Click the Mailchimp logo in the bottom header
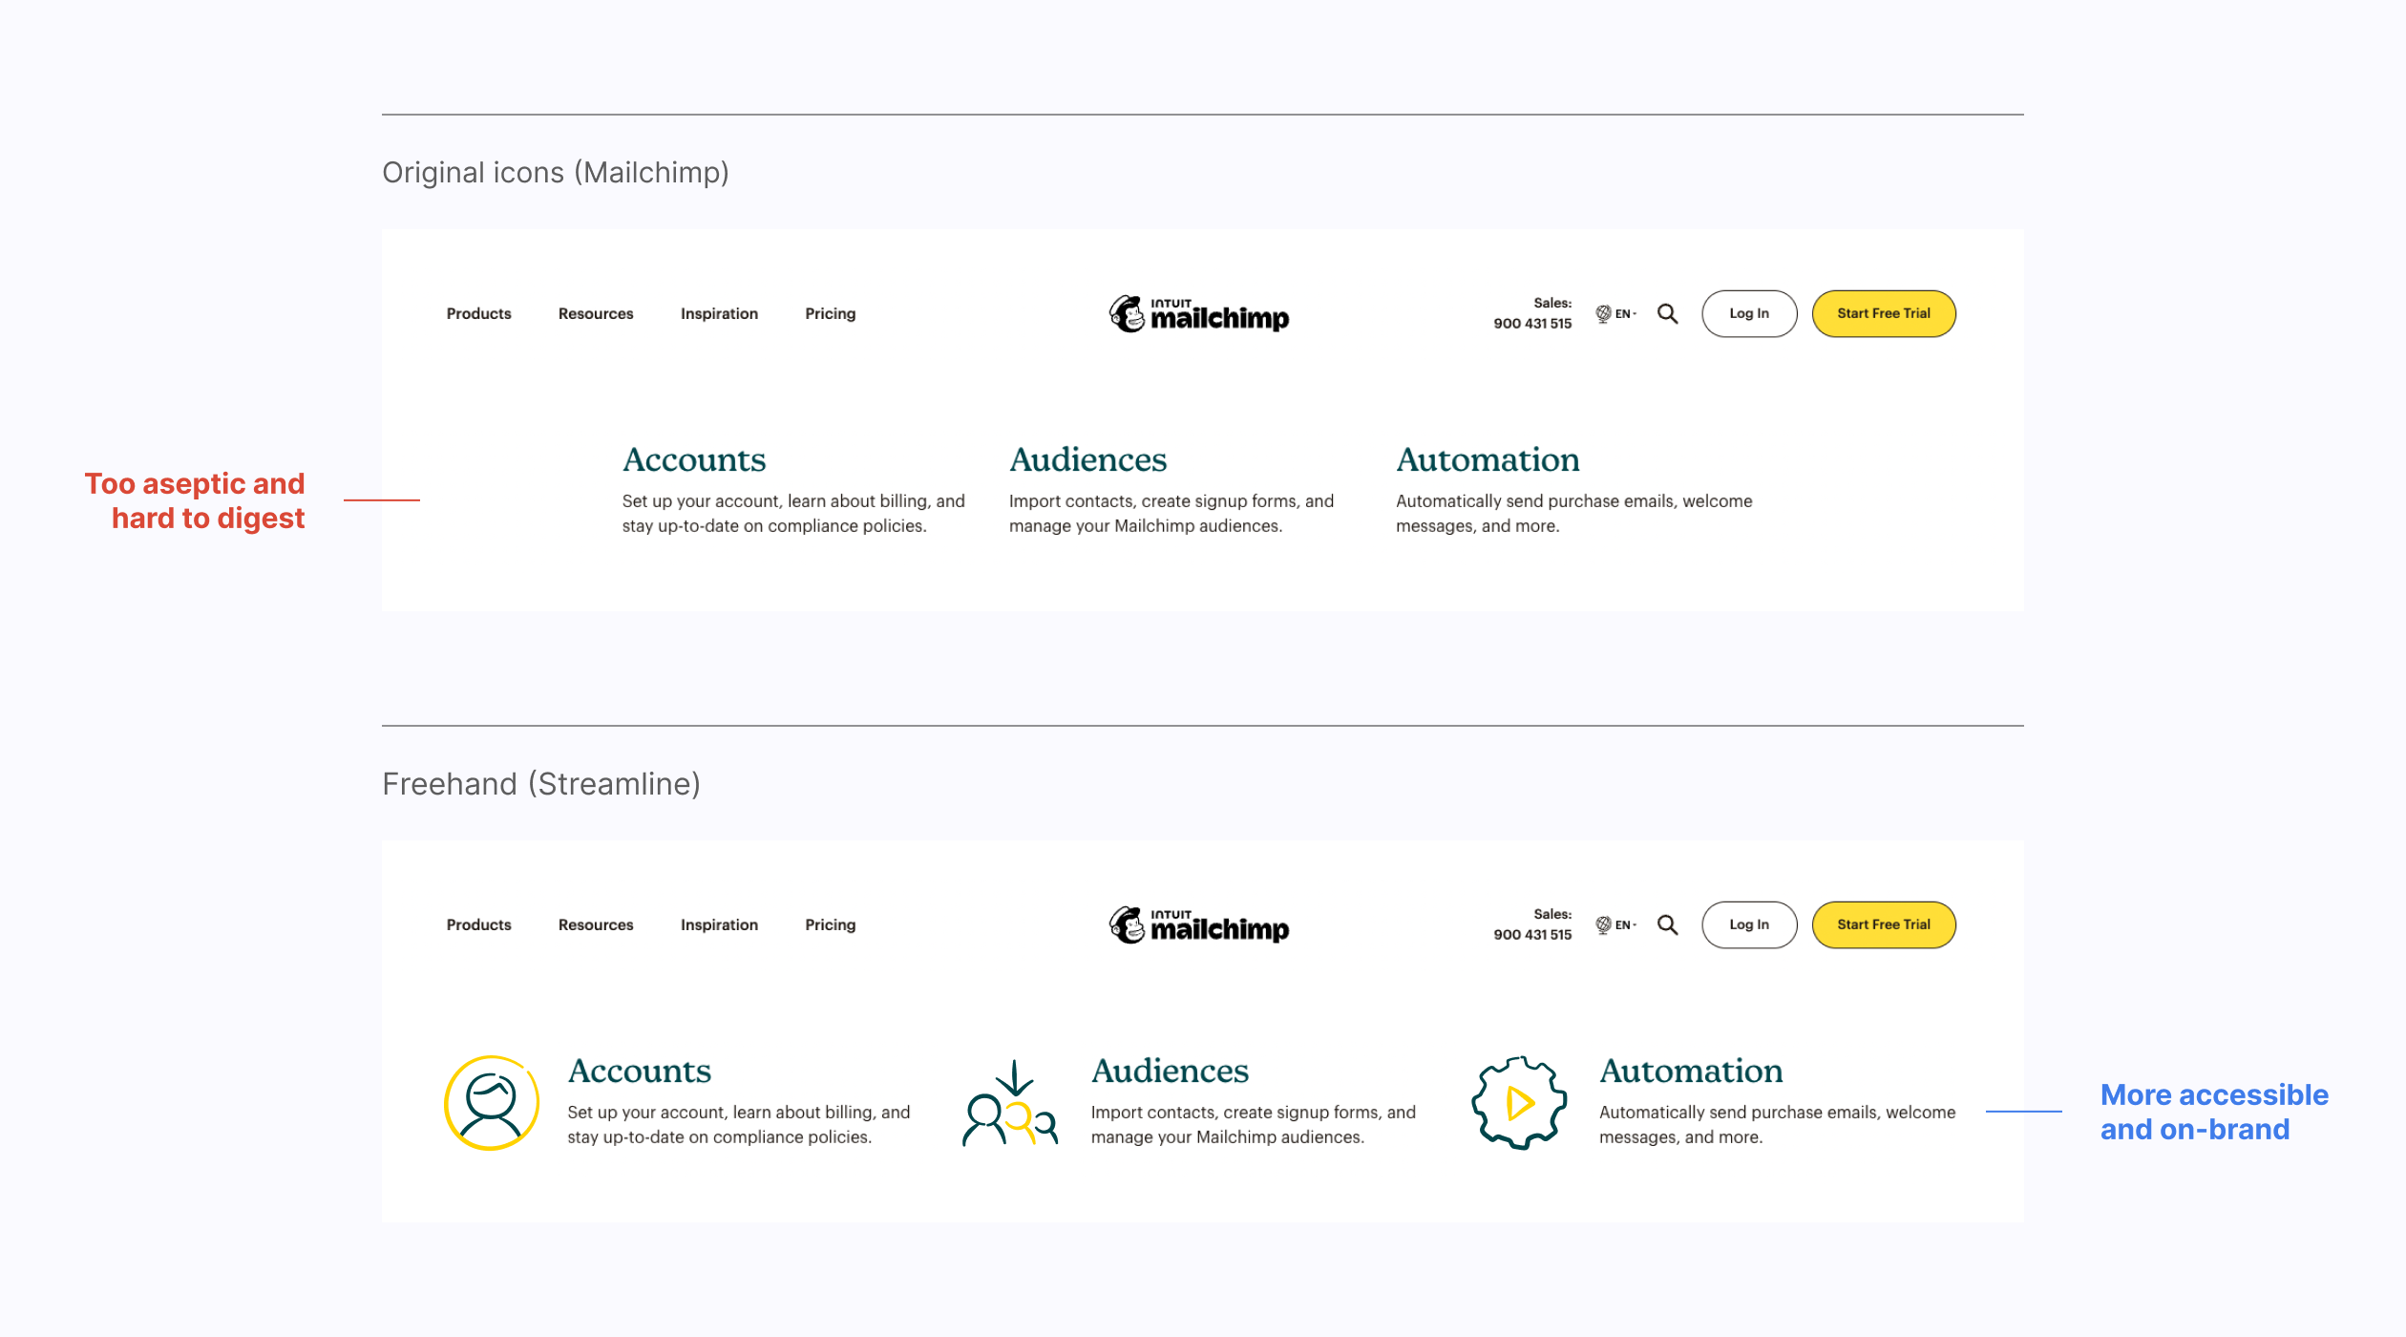The height and width of the screenshot is (1337, 2406). [x=1199, y=925]
